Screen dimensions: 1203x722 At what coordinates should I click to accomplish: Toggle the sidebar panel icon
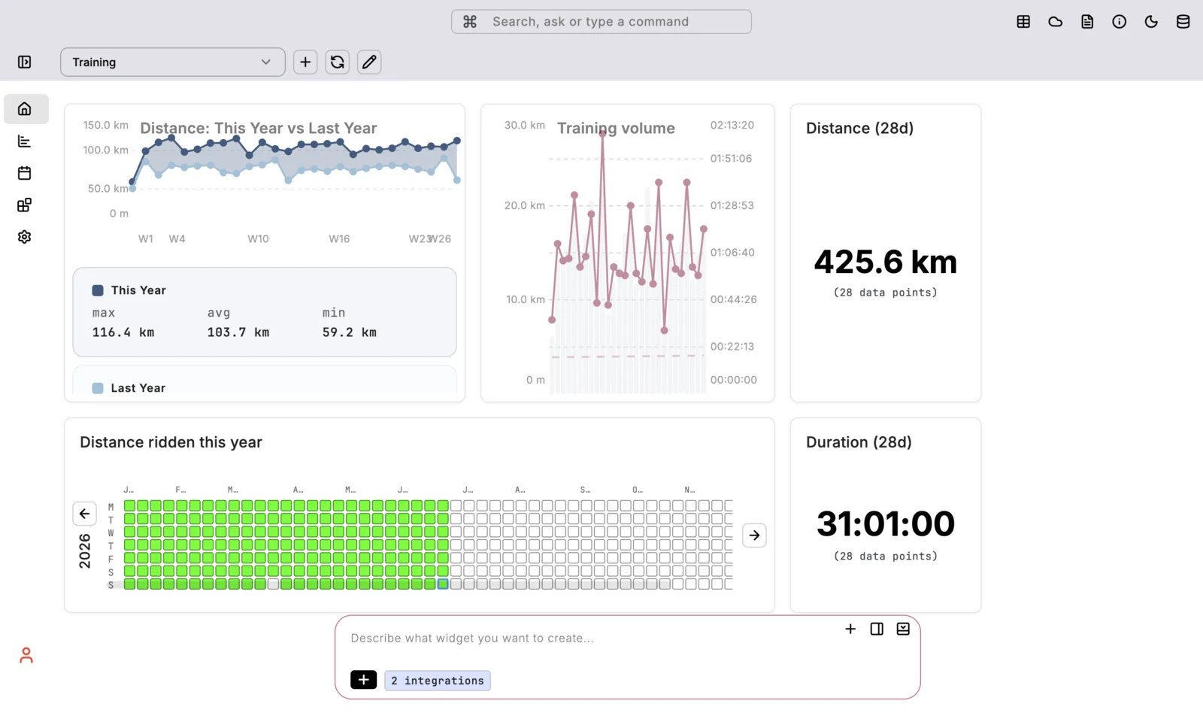point(25,62)
